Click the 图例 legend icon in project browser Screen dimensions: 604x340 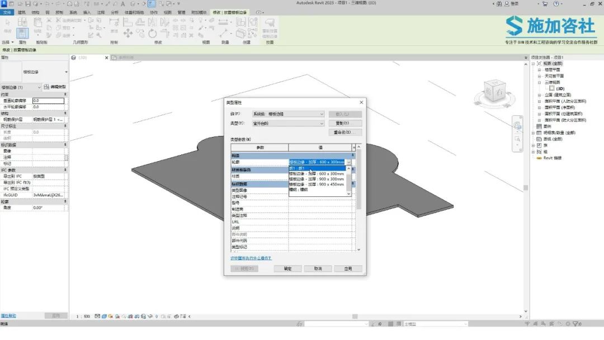click(539, 126)
